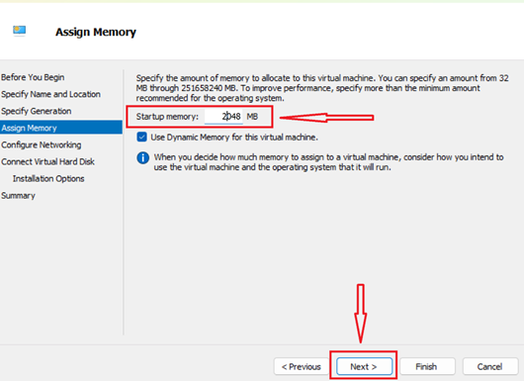The width and height of the screenshot is (524, 381).
Task: Click the Previous button
Action: click(302, 366)
